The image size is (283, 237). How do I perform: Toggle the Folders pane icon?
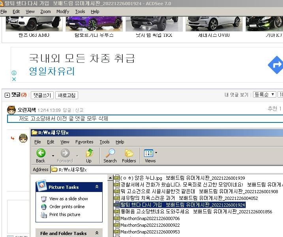click(x=129, y=154)
